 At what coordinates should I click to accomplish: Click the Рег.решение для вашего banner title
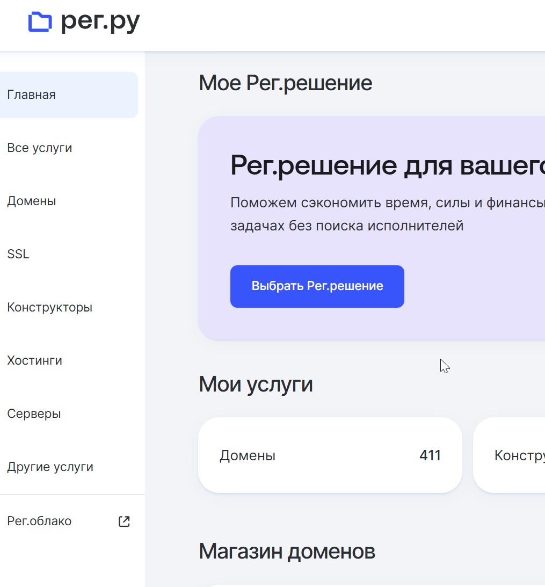click(x=387, y=165)
